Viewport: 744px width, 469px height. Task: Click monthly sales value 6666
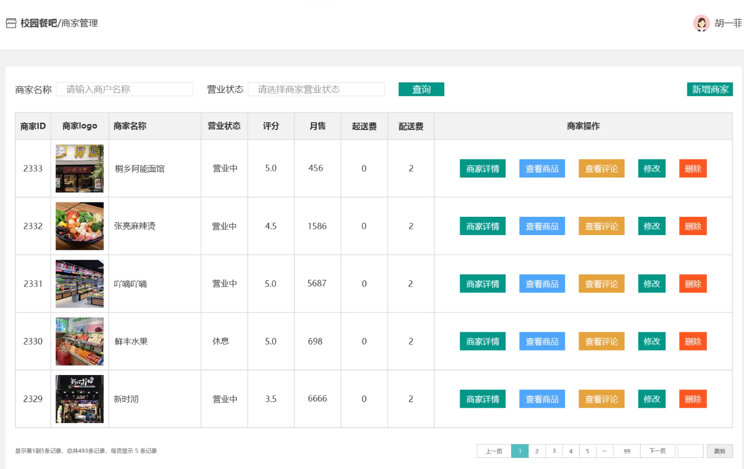point(318,399)
